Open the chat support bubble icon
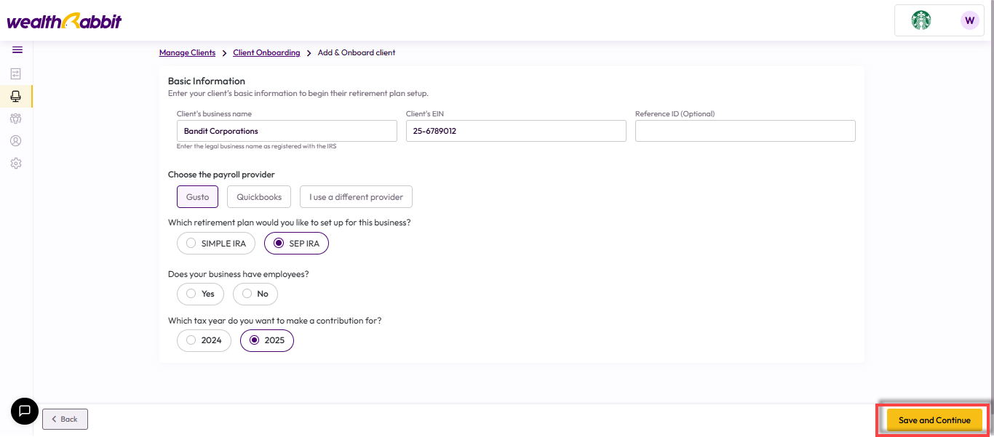Screen dimensions: 994x437 (24, 411)
